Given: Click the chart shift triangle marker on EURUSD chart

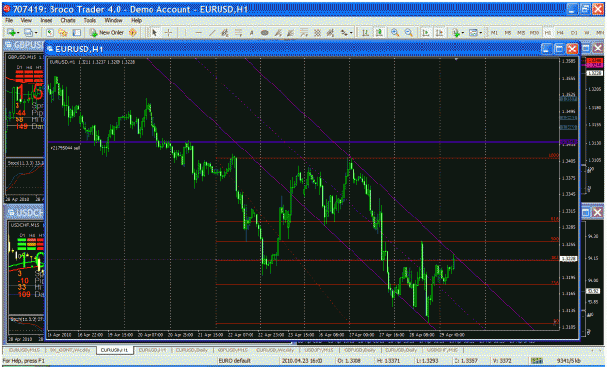Looking at the screenshot, I should [456, 59].
